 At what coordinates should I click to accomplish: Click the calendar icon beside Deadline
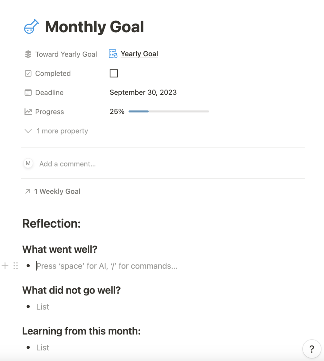28,93
